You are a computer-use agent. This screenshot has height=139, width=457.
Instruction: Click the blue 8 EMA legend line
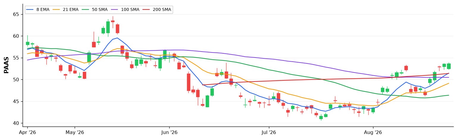click(30, 10)
